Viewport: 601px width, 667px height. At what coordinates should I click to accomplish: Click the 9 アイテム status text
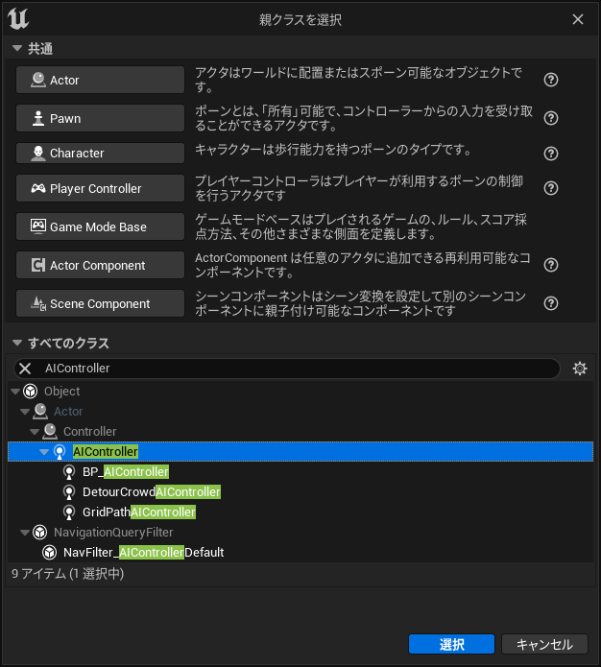[67, 574]
